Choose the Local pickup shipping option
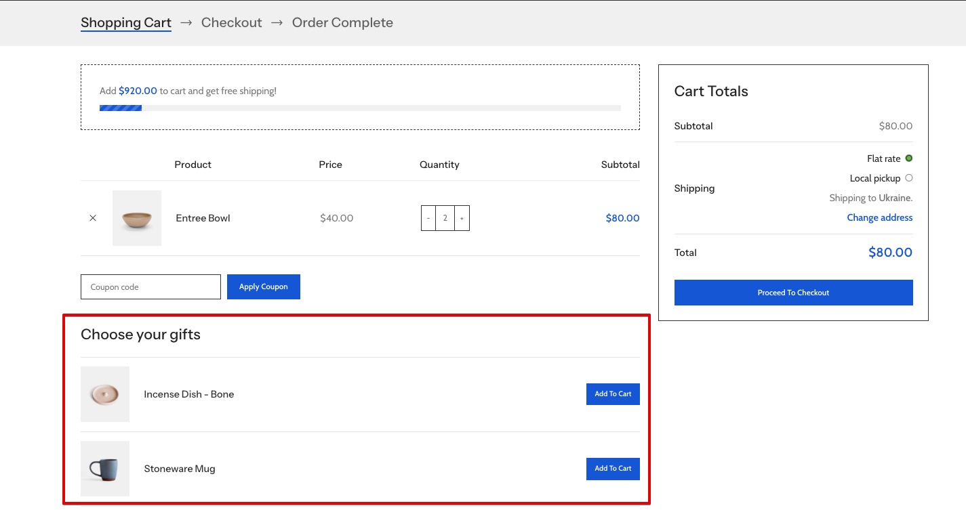966x510 pixels. click(x=909, y=178)
